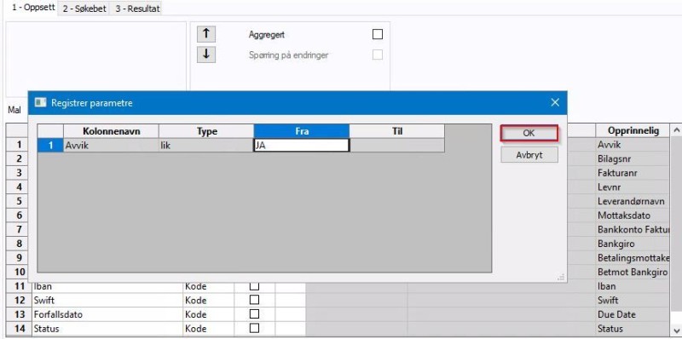This screenshot has width=682, height=339.
Task: Click the move-up arrow button
Action: click(206, 34)
